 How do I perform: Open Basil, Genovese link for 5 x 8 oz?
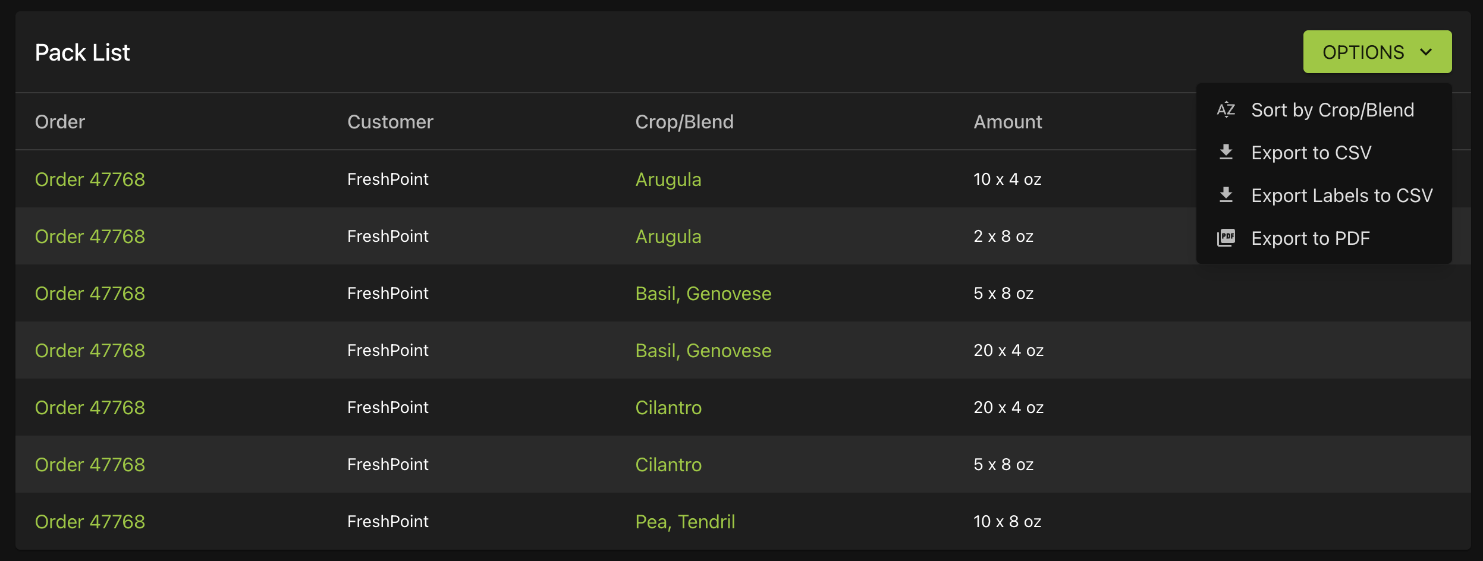click(703, 294)
